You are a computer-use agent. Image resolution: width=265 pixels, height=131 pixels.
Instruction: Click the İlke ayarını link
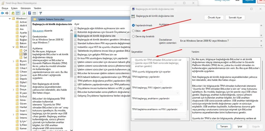pyautogui.click(x=38, y=31)
